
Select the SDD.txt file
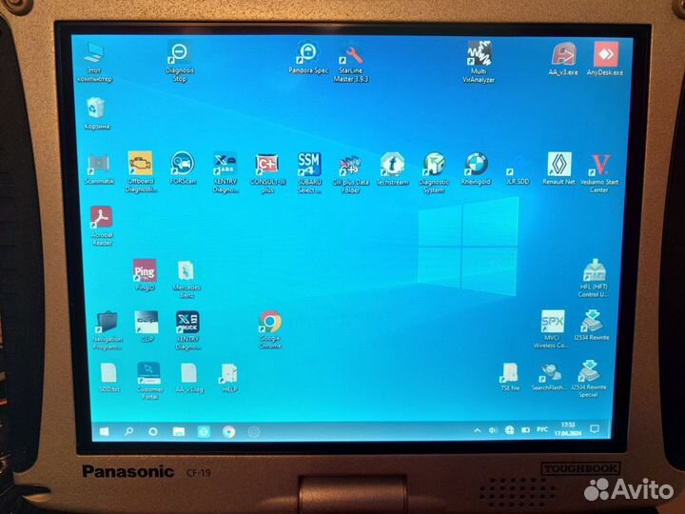(x=108, y=377)
